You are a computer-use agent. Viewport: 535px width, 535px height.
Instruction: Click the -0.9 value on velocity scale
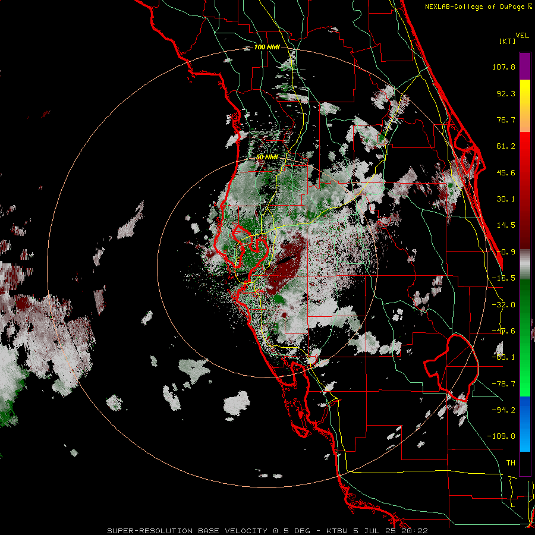coord(506,252)
